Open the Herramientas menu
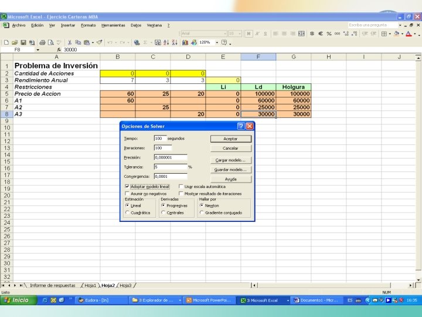The width and height of the screenshot is (422, 317). 113,25
